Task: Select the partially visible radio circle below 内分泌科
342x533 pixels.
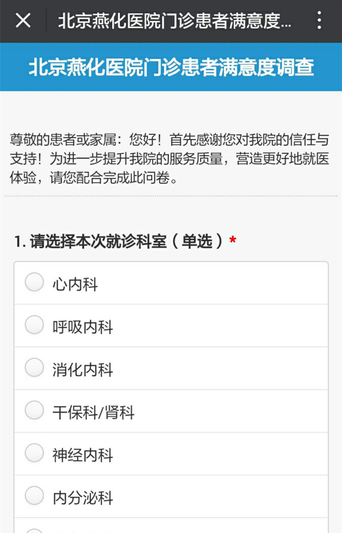Action: [34, 531]
